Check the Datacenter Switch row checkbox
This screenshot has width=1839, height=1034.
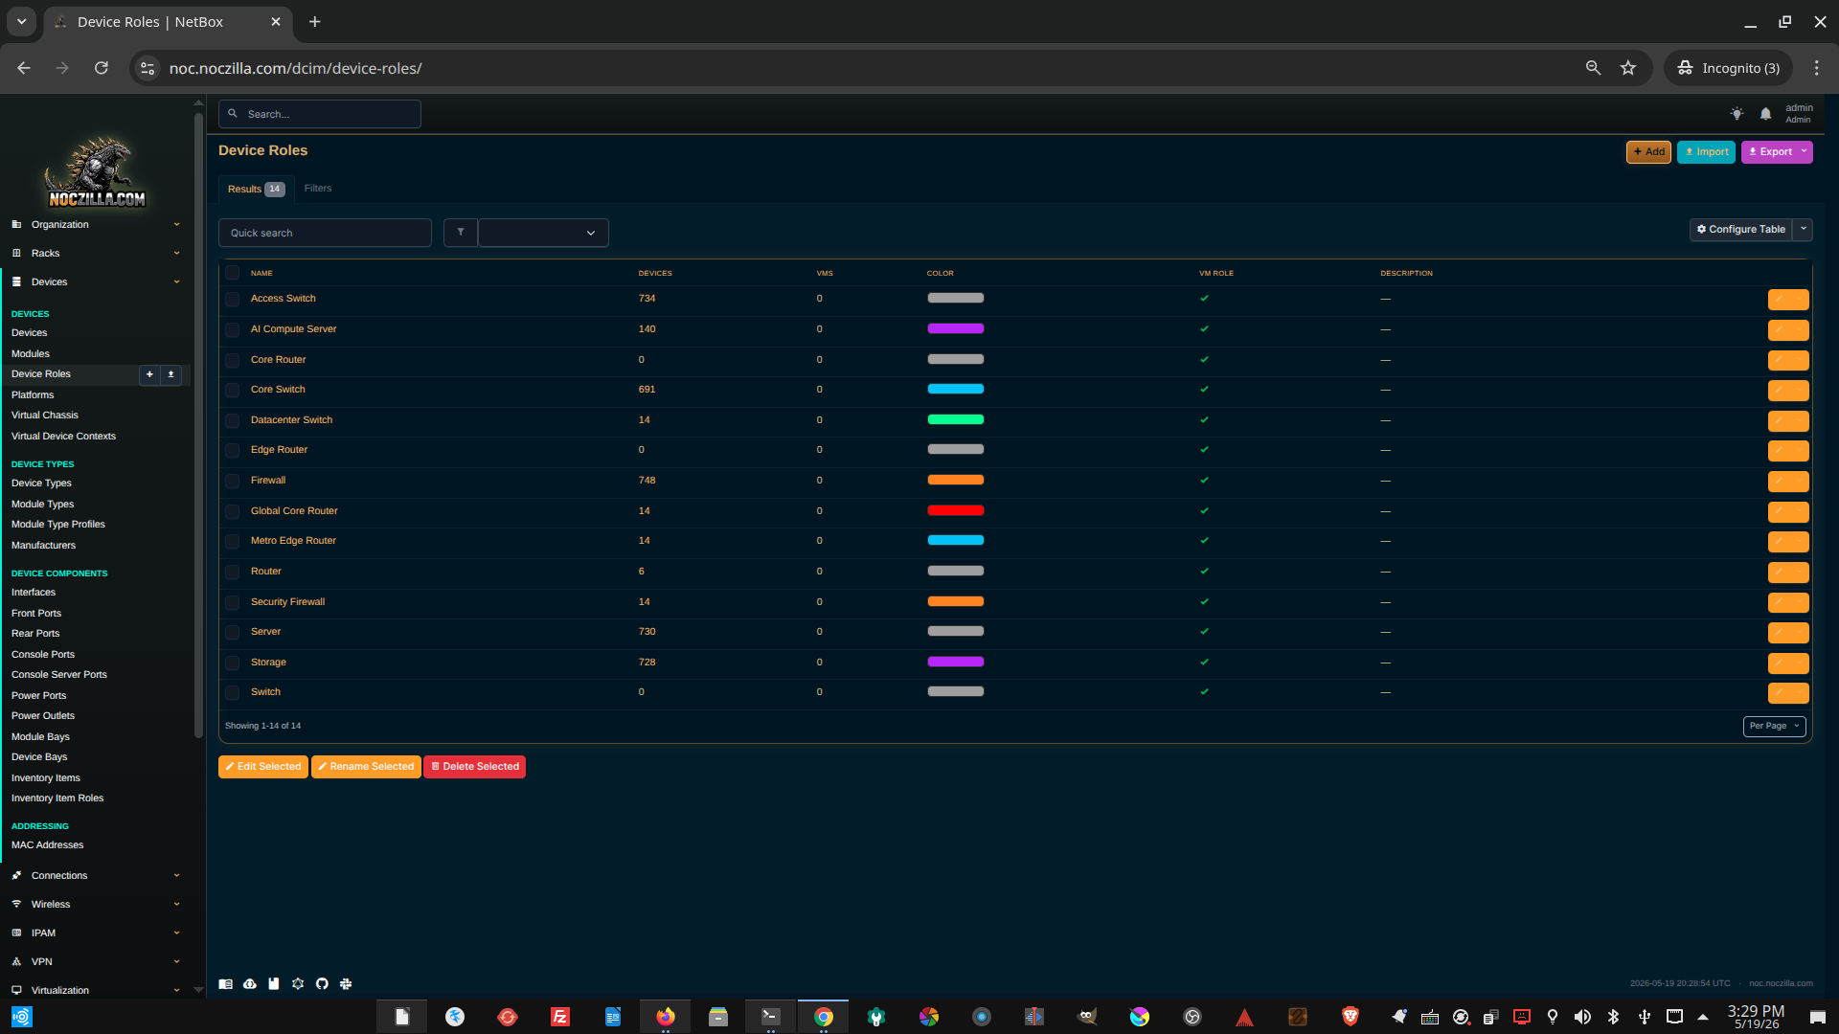coord(232,421)
